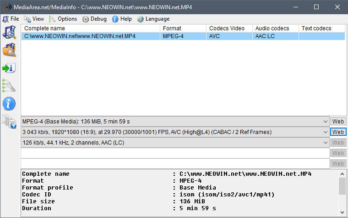Expand the audio stream AAC (LC) dropdown

[325, 143]
